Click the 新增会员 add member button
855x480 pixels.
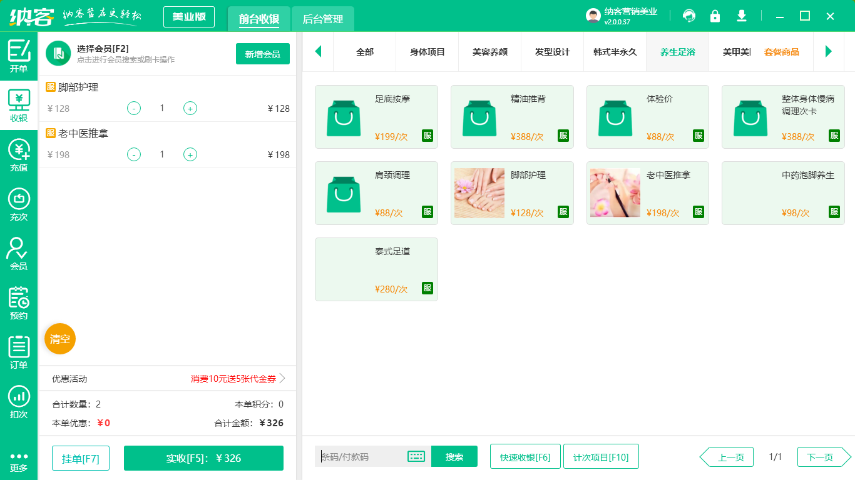262,54
